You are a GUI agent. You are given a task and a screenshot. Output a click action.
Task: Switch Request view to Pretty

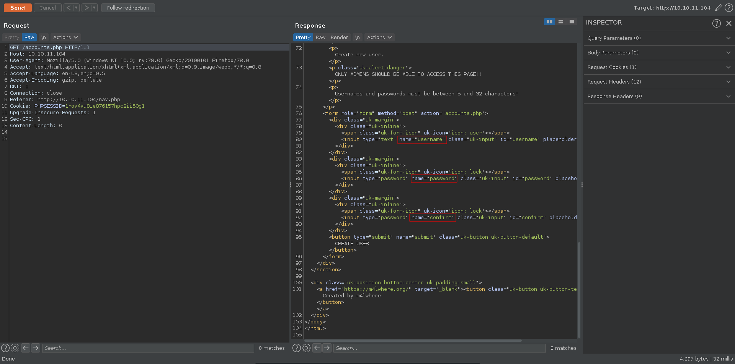pyautogui.click(x=11, y=38)
